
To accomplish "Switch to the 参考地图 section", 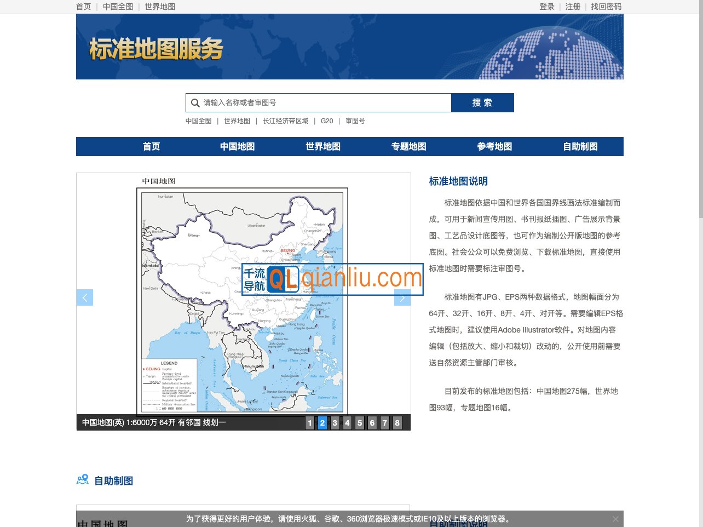I will (x=494, y=146).
